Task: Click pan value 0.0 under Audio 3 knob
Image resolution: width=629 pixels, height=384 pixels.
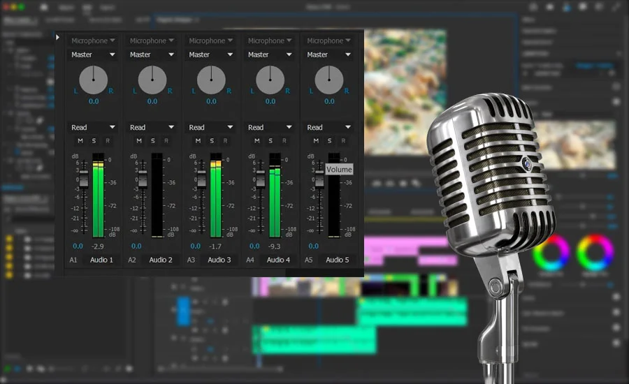Action: click(211, 101)
